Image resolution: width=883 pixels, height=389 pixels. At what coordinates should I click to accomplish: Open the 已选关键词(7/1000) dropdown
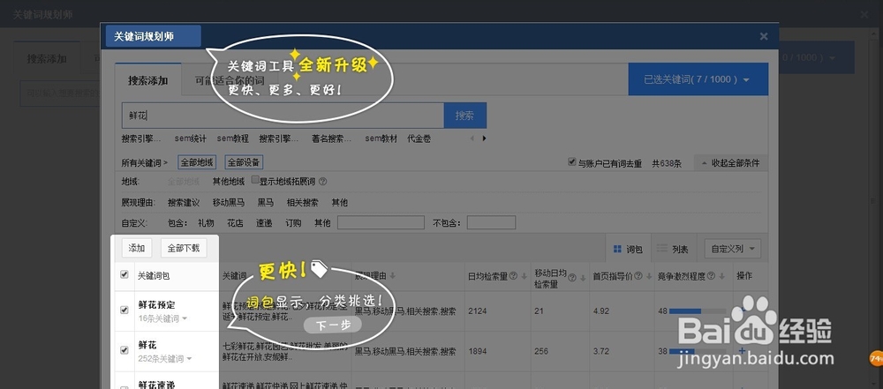tap(698, 79)
